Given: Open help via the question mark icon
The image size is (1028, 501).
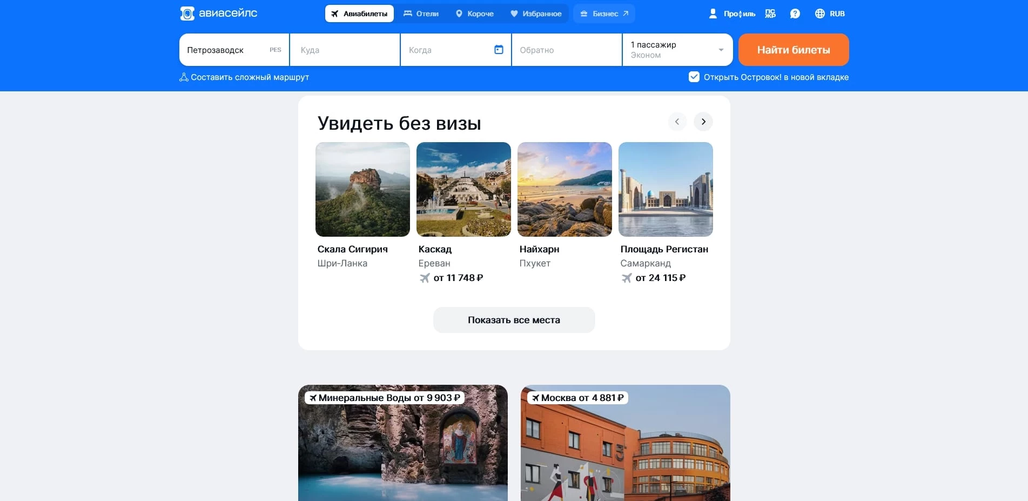Looking at the screenshot, I should pyautogui.click(x=795, y=13).
